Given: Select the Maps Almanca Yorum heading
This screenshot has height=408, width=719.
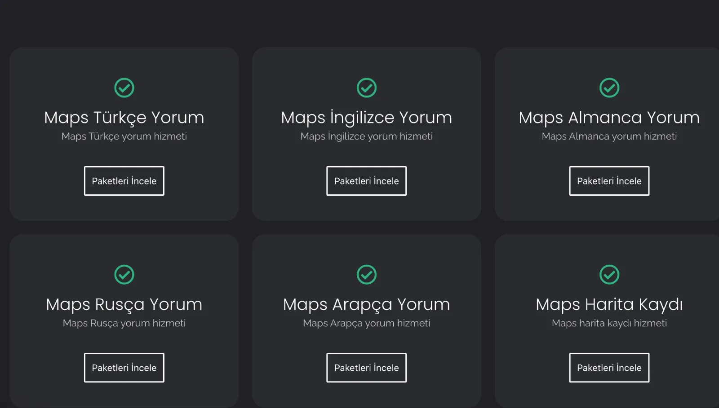Looking at the screenshot, I should point(609,118).
